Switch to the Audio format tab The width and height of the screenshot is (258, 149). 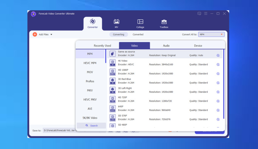166,46
